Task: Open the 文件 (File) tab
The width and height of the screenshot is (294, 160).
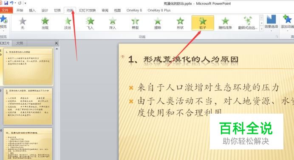Action: (x=6, y=10)
